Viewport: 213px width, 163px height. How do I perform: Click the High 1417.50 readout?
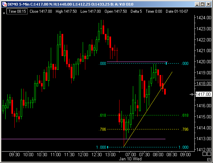click(x=66, y=11)
